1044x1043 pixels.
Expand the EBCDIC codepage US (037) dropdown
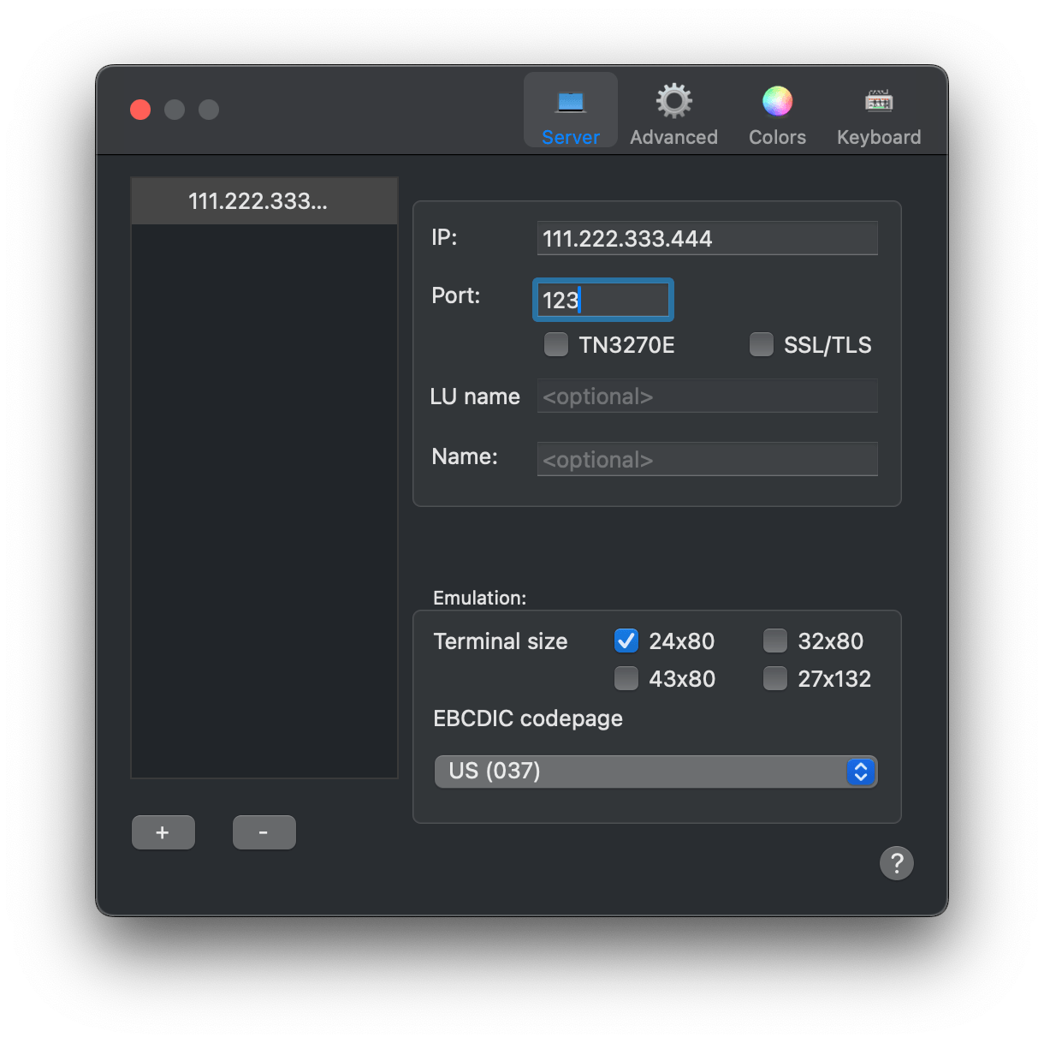click(x=655, y=772)
